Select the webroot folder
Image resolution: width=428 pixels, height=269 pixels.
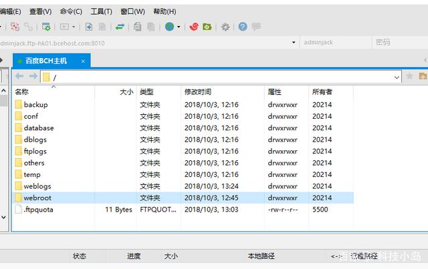(37, 198)
